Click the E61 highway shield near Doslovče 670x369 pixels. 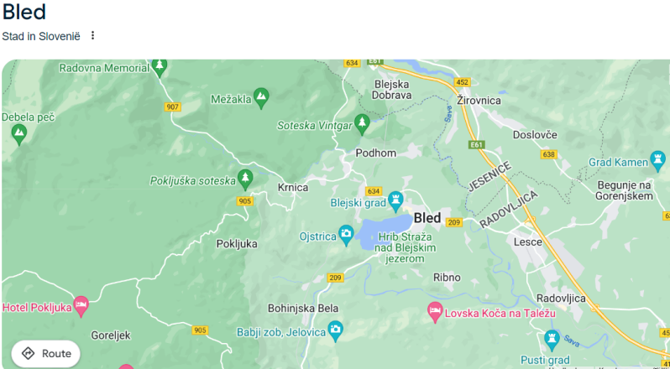[x=476, y=145]
